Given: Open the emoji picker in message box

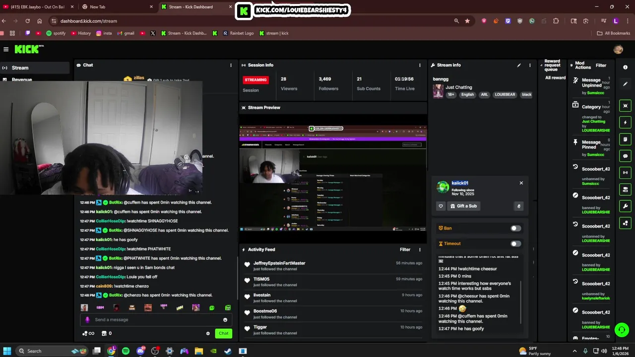Looking at the screenshot, I should 225,320.
